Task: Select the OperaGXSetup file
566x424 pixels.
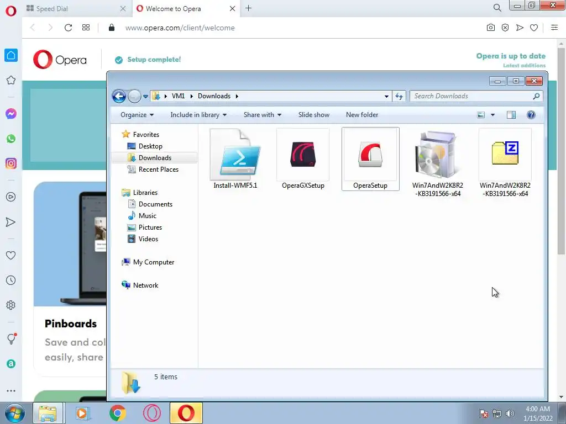Action: tap(303, 159)
